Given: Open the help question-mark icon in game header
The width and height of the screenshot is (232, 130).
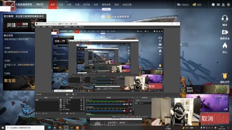Looking at the screenshot, I should pyautogui.click(x=213, y=5).
